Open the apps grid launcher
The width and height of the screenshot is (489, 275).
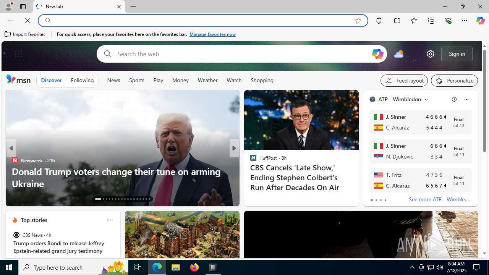[18, 54]
